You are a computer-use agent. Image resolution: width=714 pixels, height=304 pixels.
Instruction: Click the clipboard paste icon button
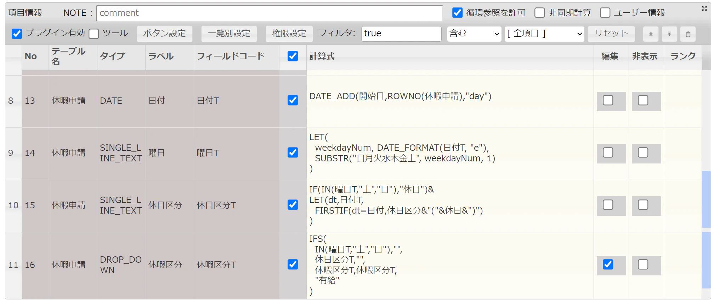tap(688, 34)
